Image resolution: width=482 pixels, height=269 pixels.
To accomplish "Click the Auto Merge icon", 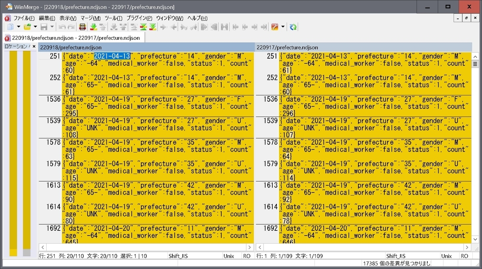I will (224, 27).
